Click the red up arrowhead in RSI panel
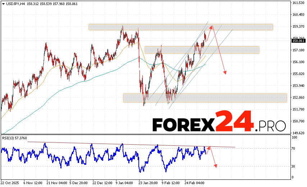 tap(209, 148)
